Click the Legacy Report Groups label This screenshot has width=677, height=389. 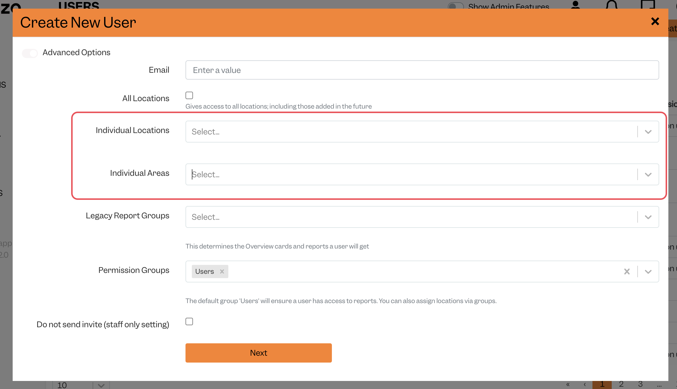point(128,215)
